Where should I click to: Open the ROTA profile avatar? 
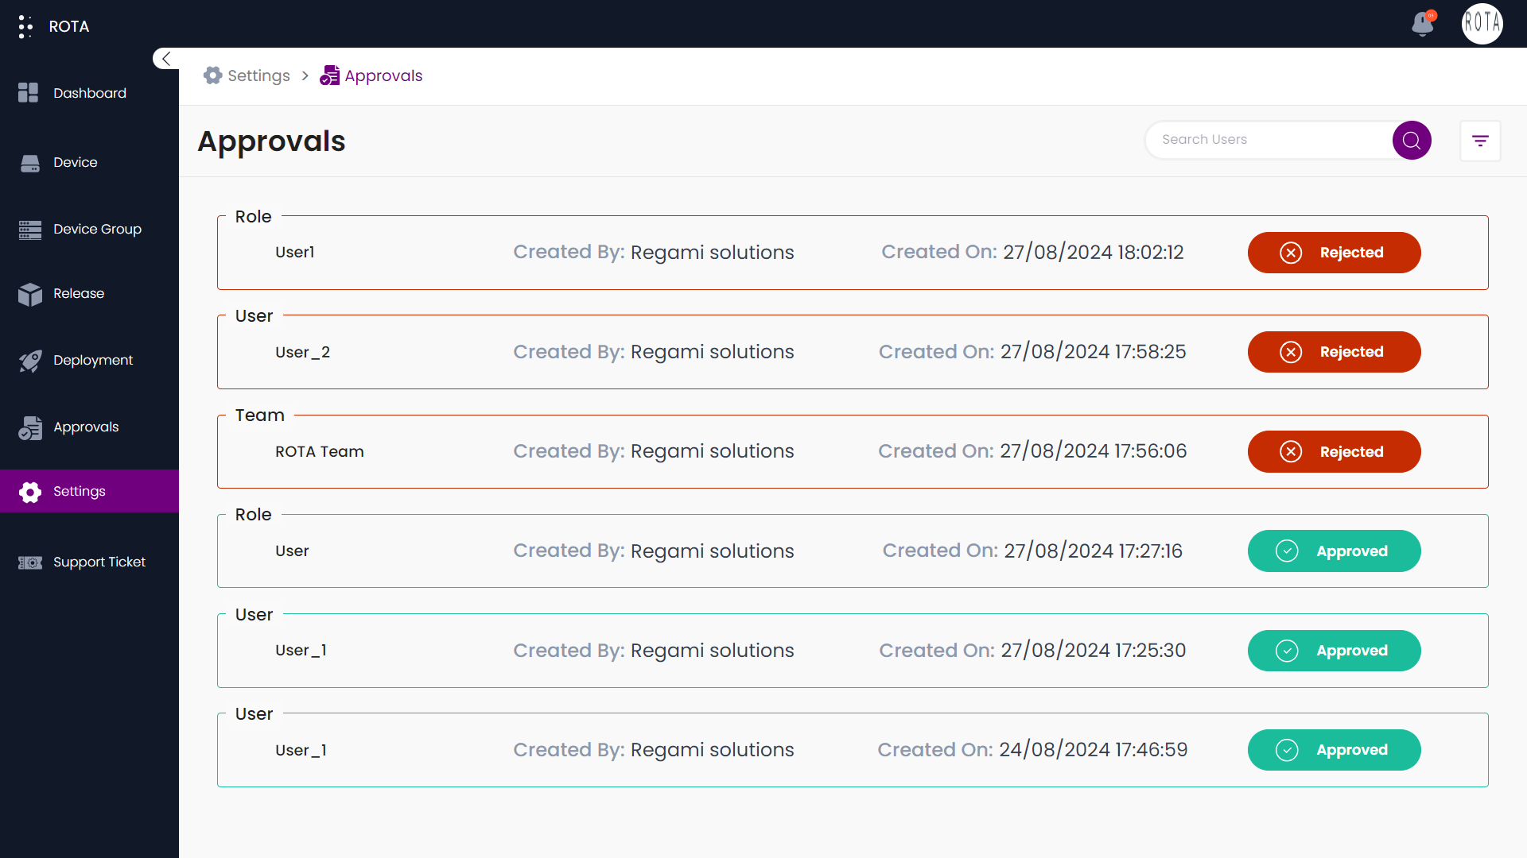(1482, 24)
